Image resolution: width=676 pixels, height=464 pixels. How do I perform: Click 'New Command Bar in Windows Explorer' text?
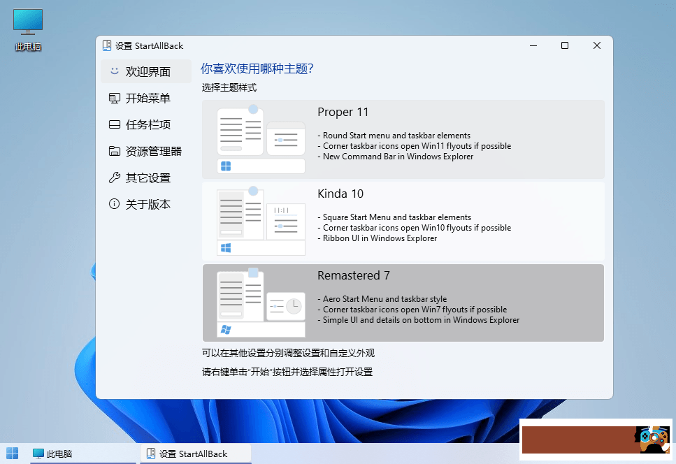pyautogui.click(x=398, y=157)
